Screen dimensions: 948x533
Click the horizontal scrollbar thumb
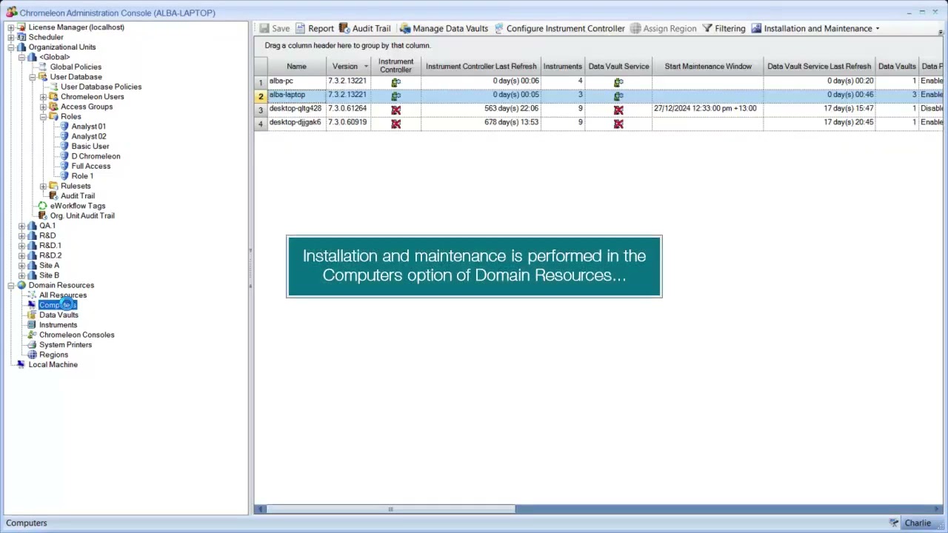[390, 509]
